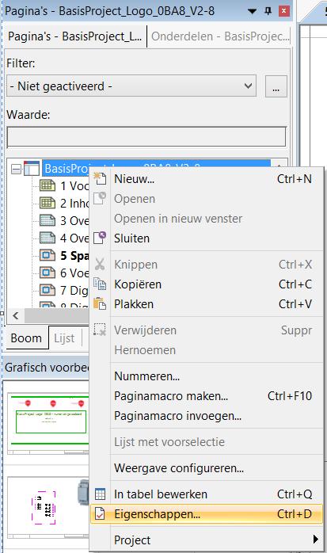
Task: Collapse the BasisProject tree root node
Action: [x=16, y=170]
